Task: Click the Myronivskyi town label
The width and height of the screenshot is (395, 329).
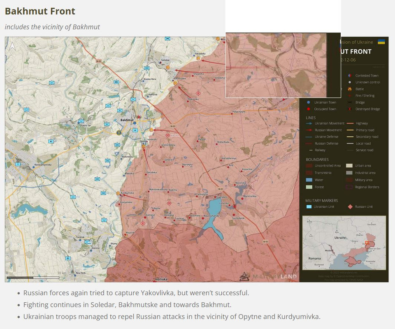Action: (250, 196)
